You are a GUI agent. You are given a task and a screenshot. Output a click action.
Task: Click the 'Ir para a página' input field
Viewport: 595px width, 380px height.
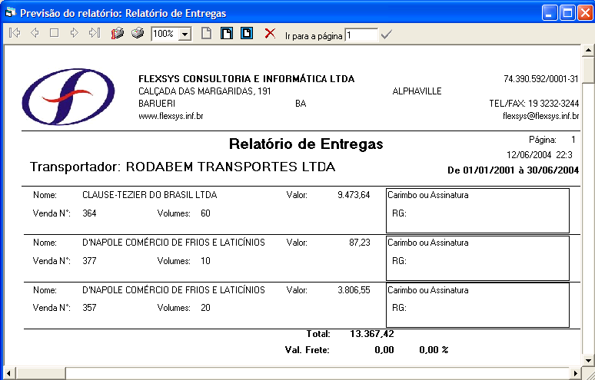point(361,35)
